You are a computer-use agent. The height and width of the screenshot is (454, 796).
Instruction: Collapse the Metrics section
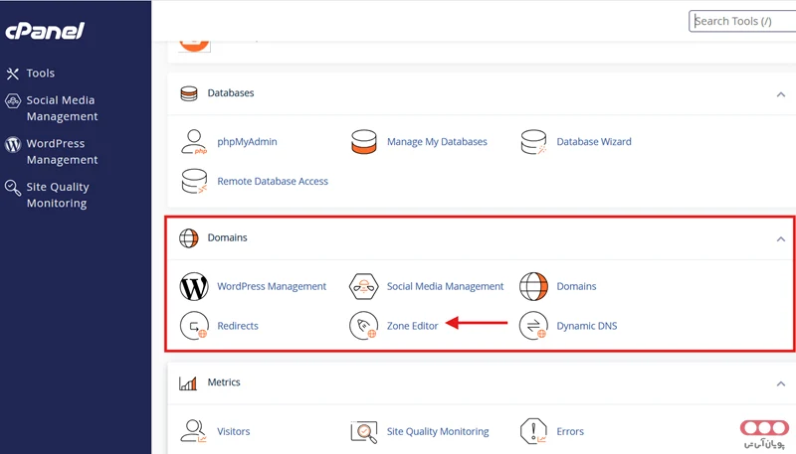781,384
